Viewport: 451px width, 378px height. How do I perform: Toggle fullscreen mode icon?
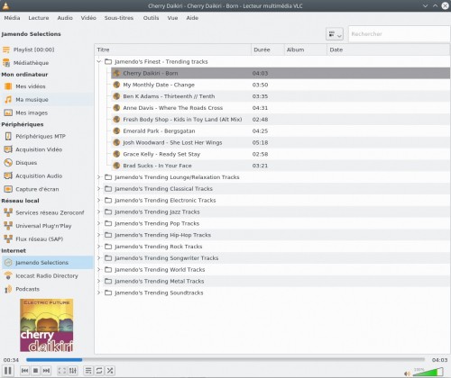click(62, 371)
